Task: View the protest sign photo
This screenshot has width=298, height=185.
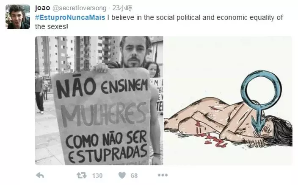Action: (x=99, y=101)
